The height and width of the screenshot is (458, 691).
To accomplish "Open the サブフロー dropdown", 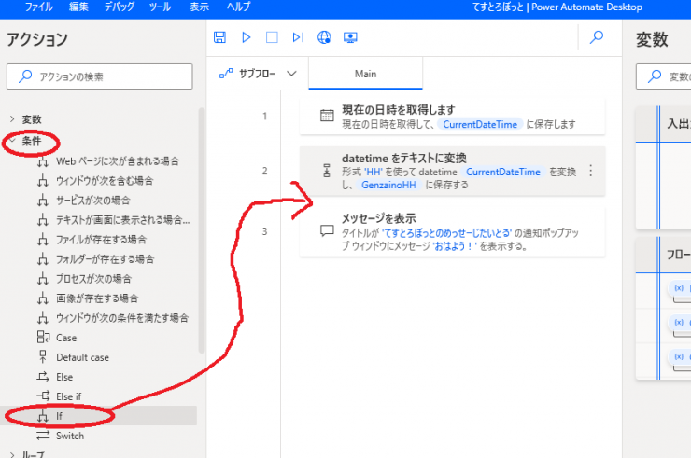I will click(258, 74).
